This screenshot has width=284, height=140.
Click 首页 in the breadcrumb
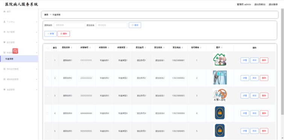pyautogui.click(x=46, y=15)
